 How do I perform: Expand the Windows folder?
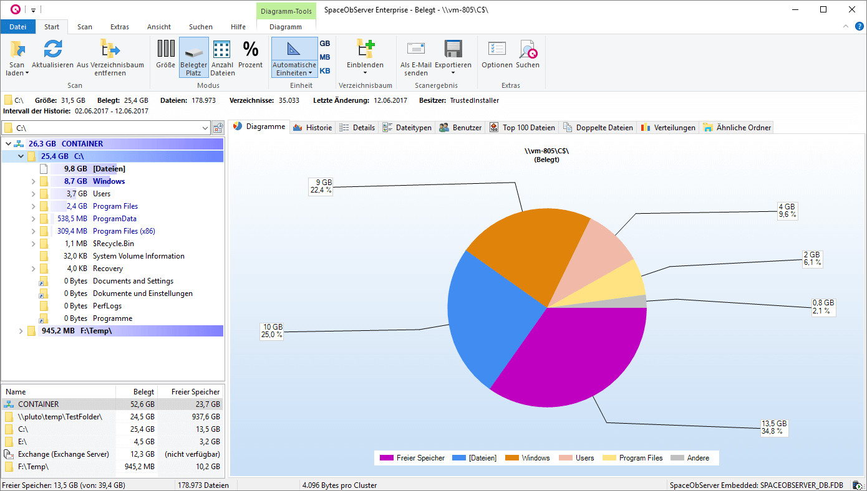(33, 181)
